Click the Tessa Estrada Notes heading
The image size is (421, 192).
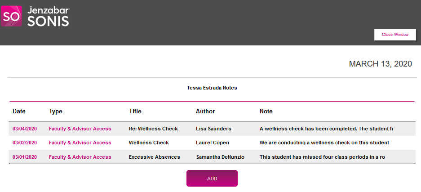(x=212, y=88)
